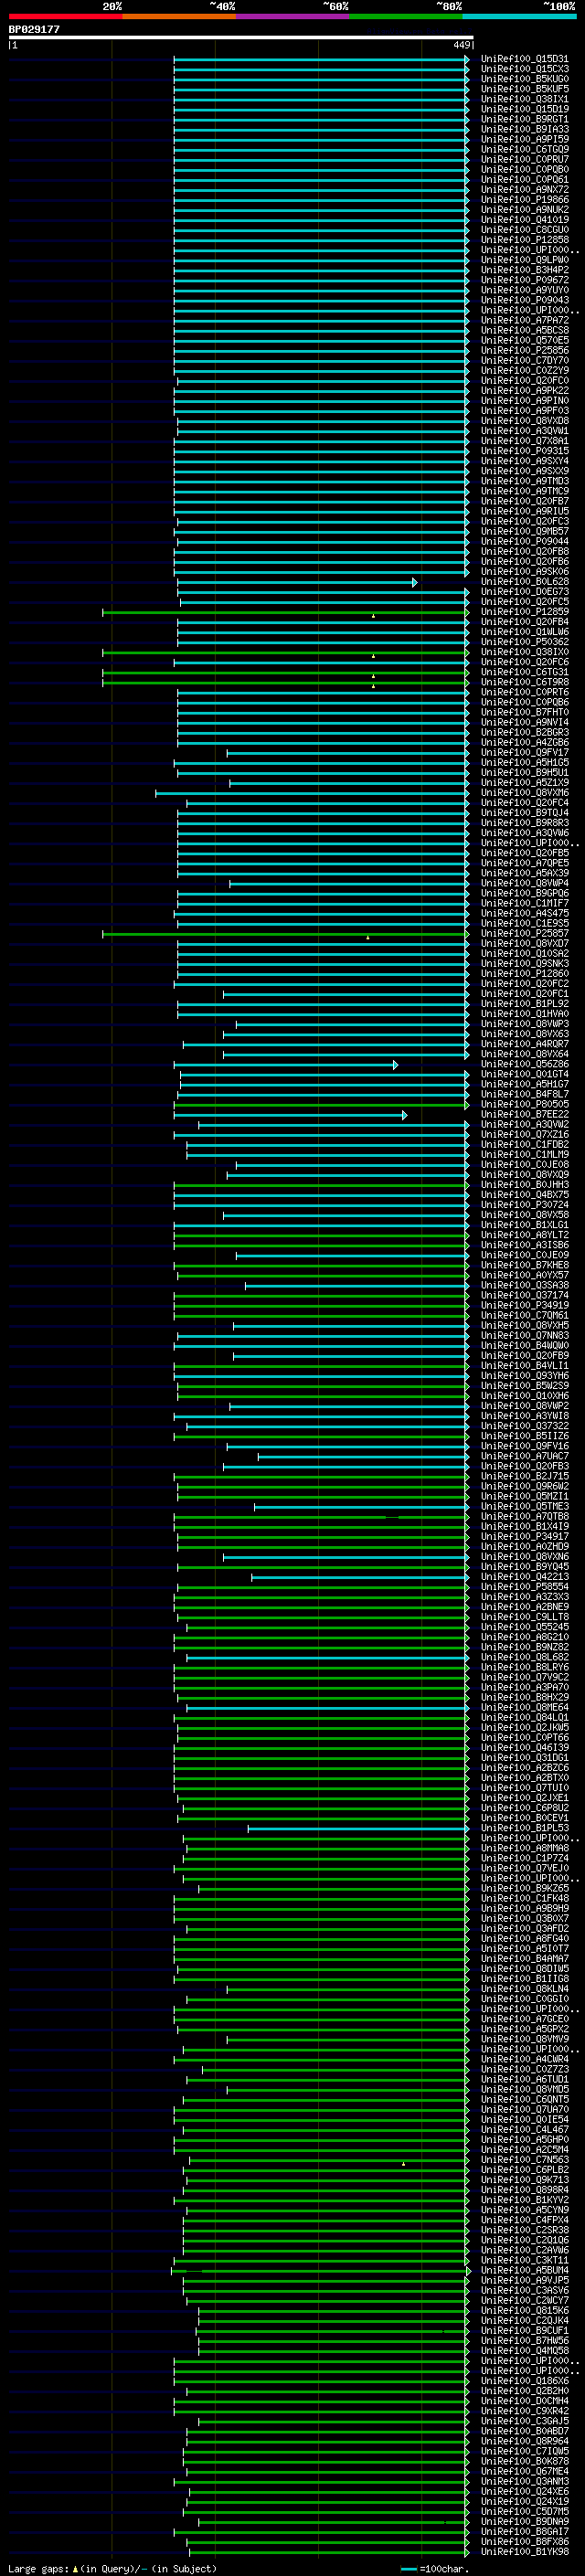Select the UniRef100_C7DY70 label

click(525, 360)
